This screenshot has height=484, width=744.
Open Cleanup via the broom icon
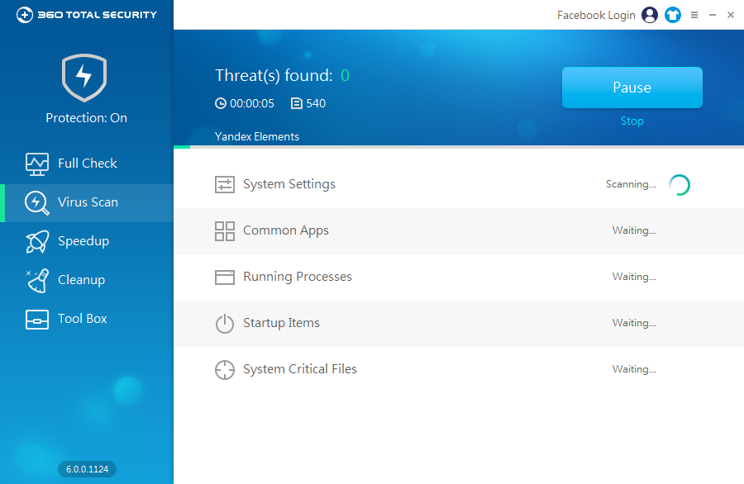pos(37,281)
